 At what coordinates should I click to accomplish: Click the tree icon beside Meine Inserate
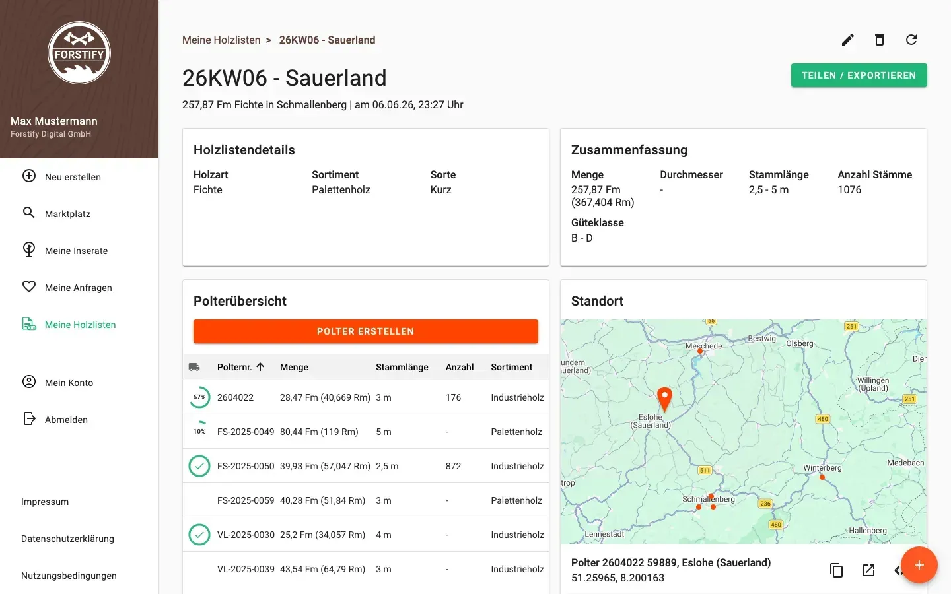pos(29,250)
